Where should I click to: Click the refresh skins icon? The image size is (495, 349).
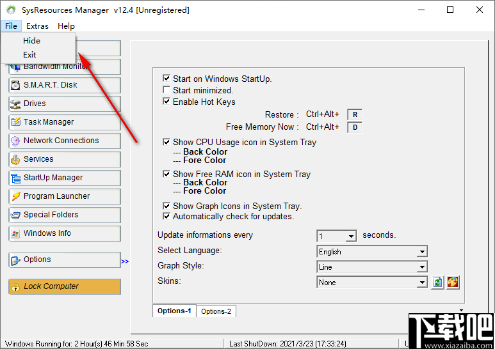point(437,283)
